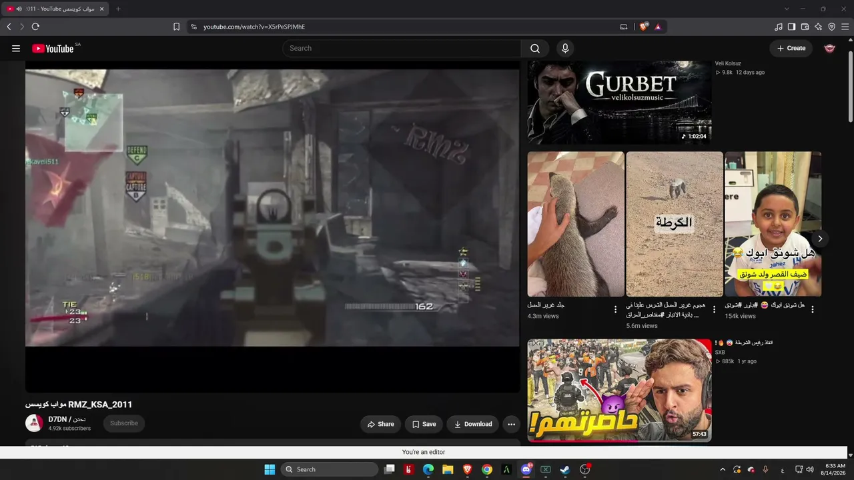Open Steam from taskbar
Viewport: 854px width, 480px height.
coord(565,469)
